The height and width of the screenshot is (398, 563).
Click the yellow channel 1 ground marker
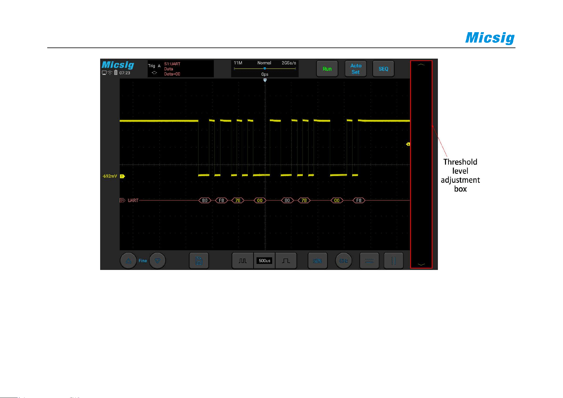click(122, 176)
